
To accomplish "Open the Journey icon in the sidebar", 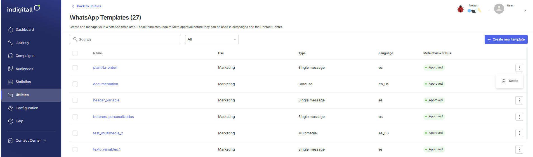I will [x=11, y=43].
